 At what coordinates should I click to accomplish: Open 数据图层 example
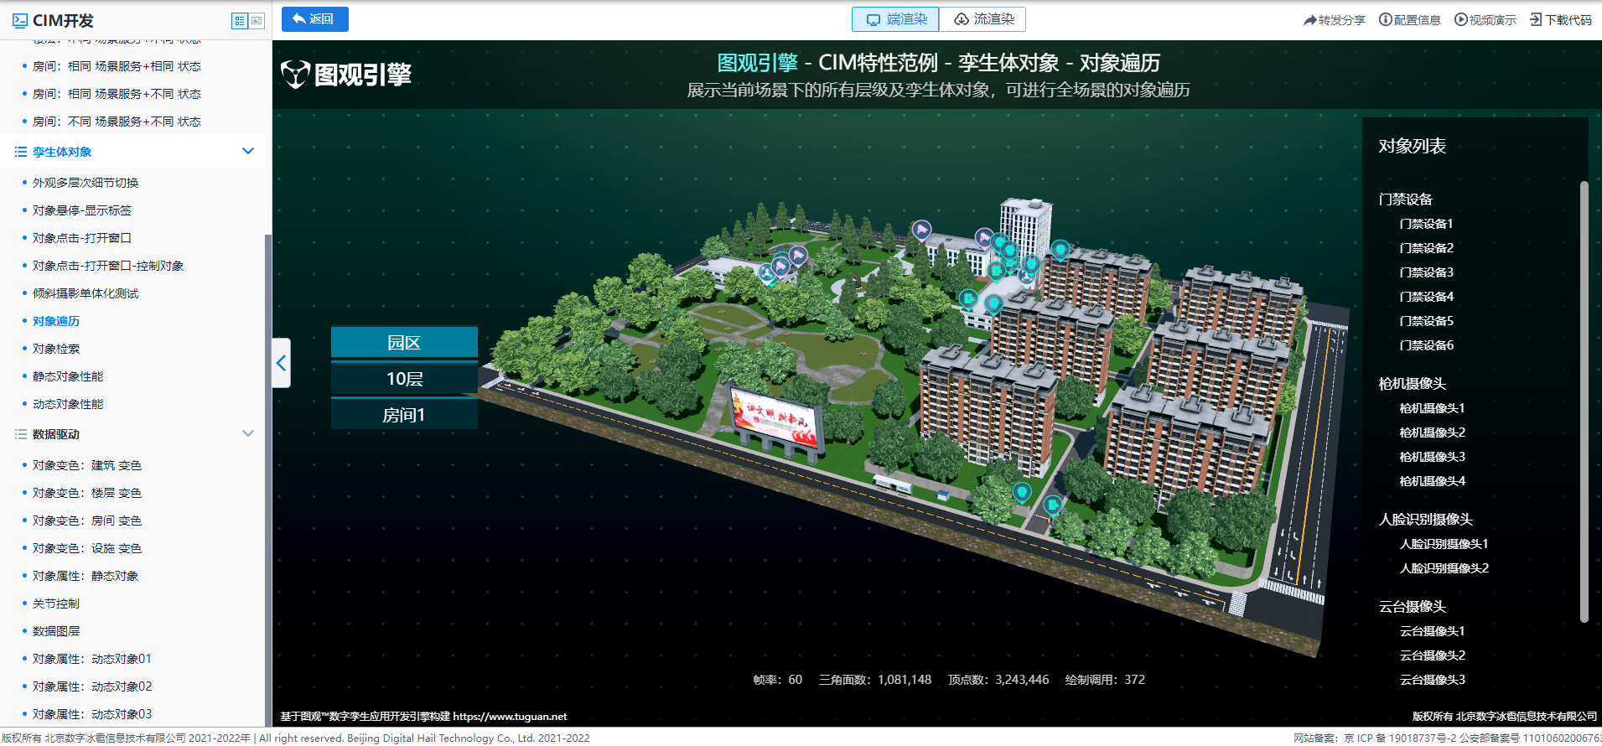tap(56, 631)
